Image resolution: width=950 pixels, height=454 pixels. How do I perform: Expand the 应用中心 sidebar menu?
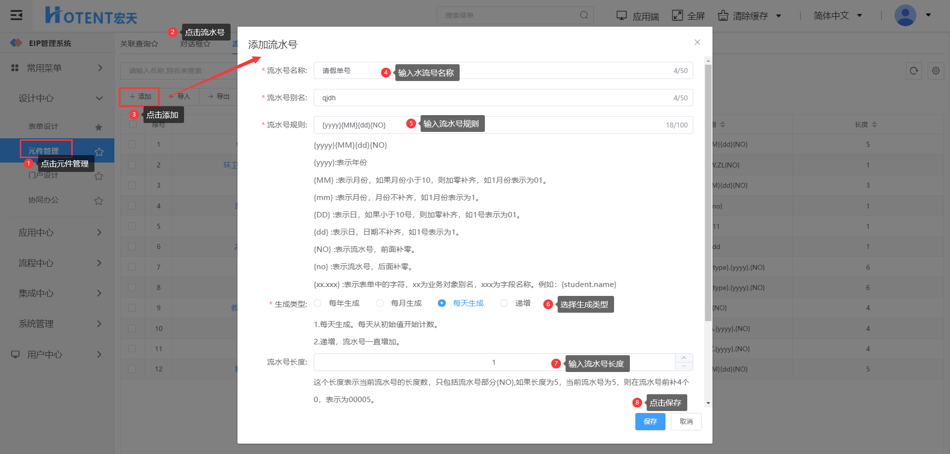[58, 233]
